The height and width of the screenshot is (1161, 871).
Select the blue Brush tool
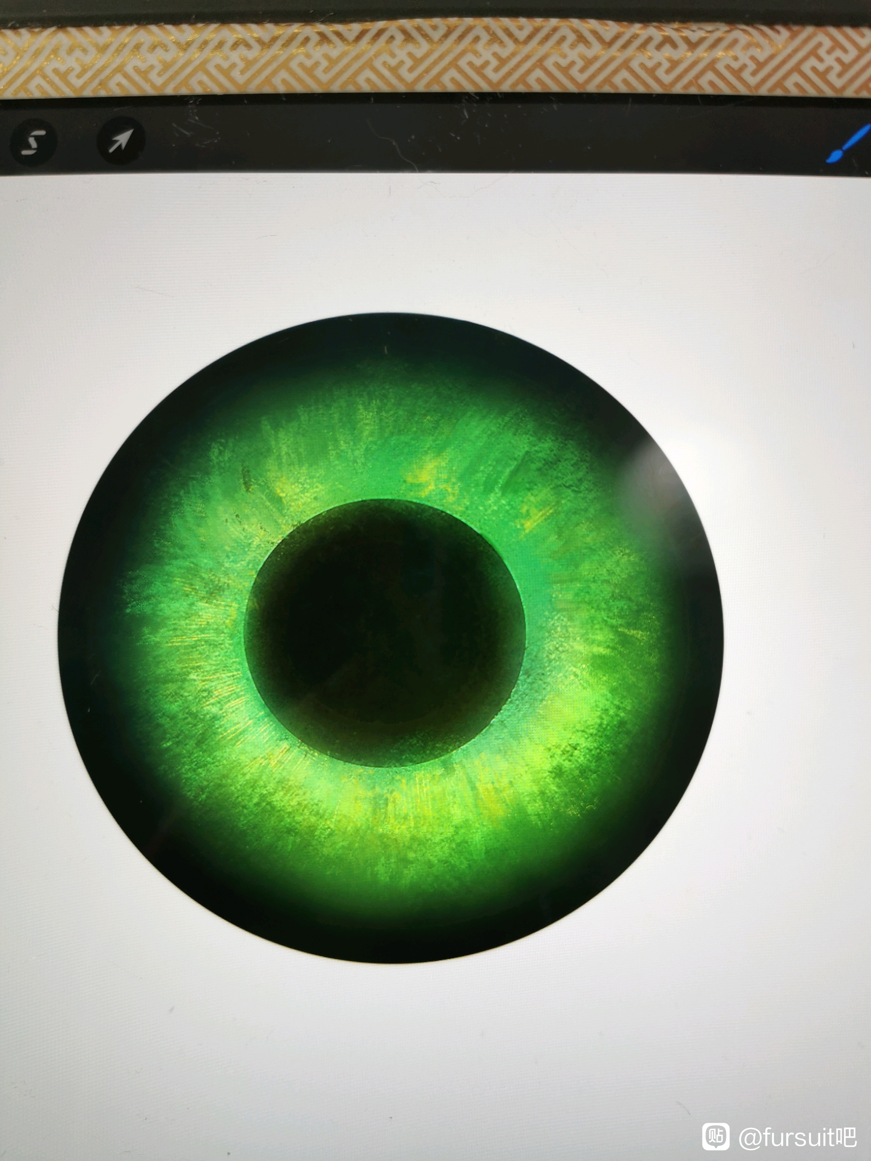pyautogui.click(x=850, y=144)
